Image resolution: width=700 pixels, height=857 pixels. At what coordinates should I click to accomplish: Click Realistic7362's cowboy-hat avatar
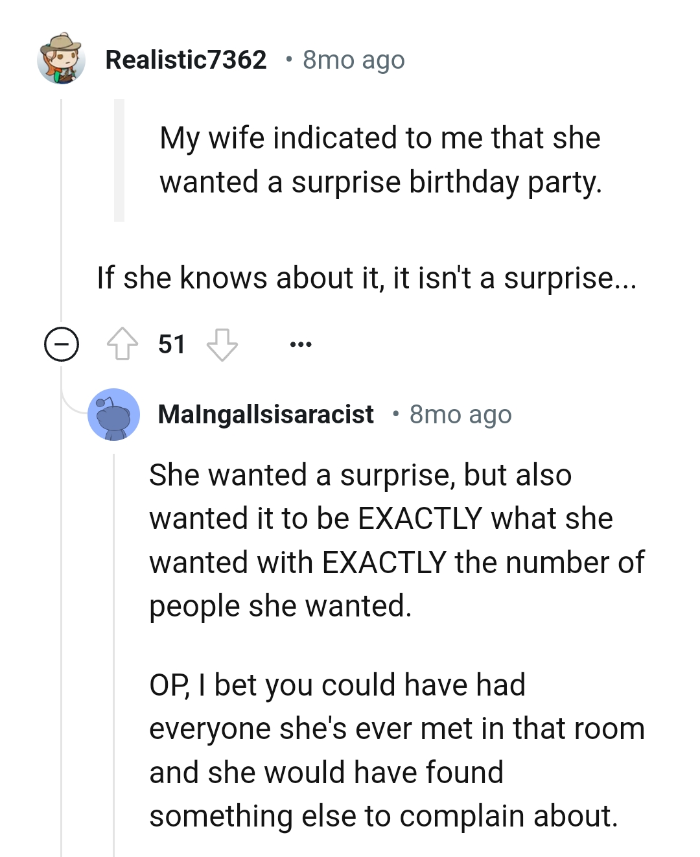click(x=62, y=62)
